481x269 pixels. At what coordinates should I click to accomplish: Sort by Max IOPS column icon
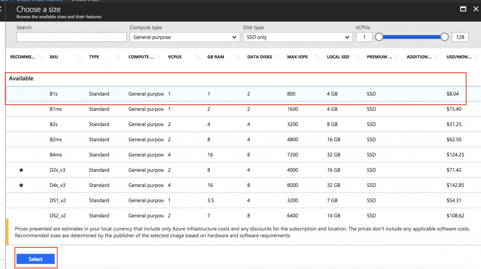coord(316,57)
